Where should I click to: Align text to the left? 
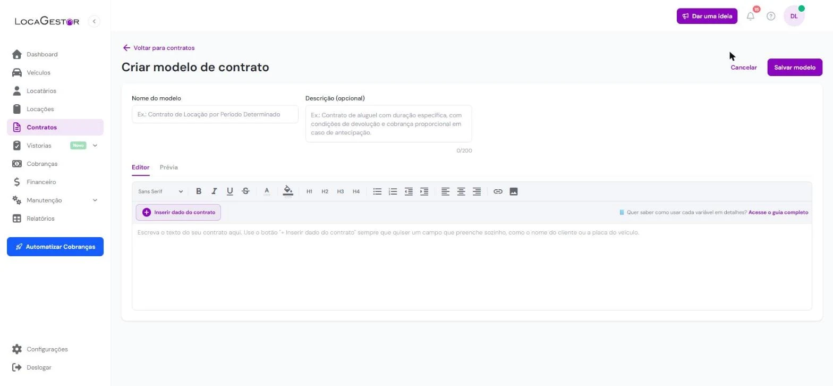coord(445,191)
